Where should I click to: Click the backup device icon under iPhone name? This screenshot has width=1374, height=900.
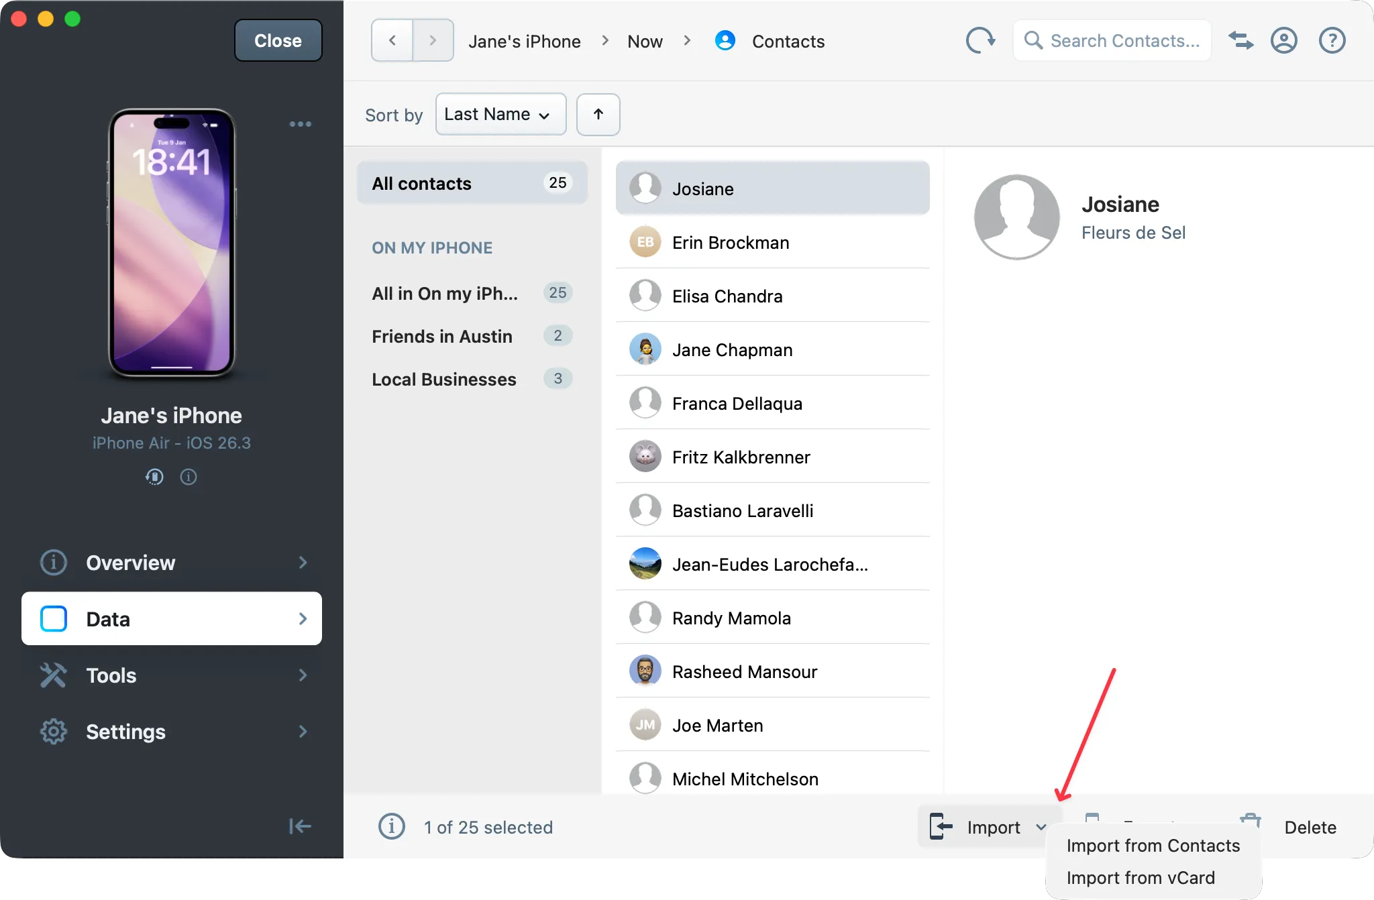coord(154,477)
